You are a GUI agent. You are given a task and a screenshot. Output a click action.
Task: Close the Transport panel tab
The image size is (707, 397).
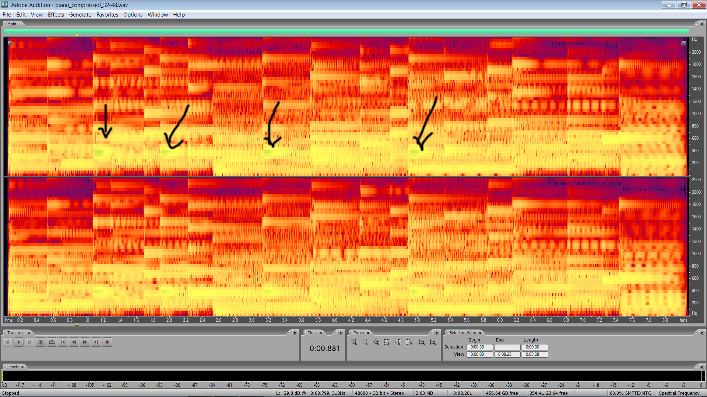tap(29, 333)
